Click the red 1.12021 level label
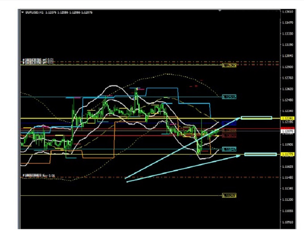Viewport: 304px width, 233px height. coord(229,136)
